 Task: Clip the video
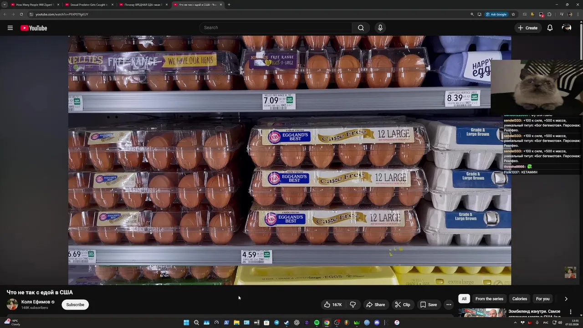point(402,305)
